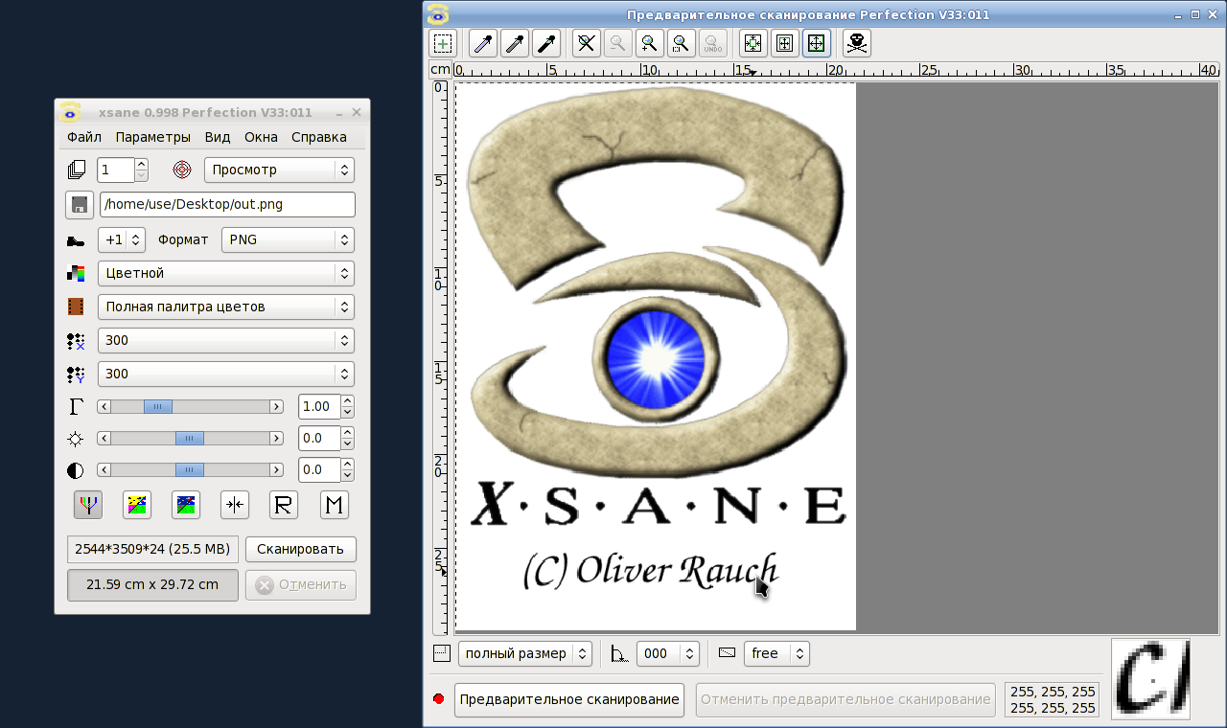
Task: Click the X resolution dots icon
Action: point(76,340)
